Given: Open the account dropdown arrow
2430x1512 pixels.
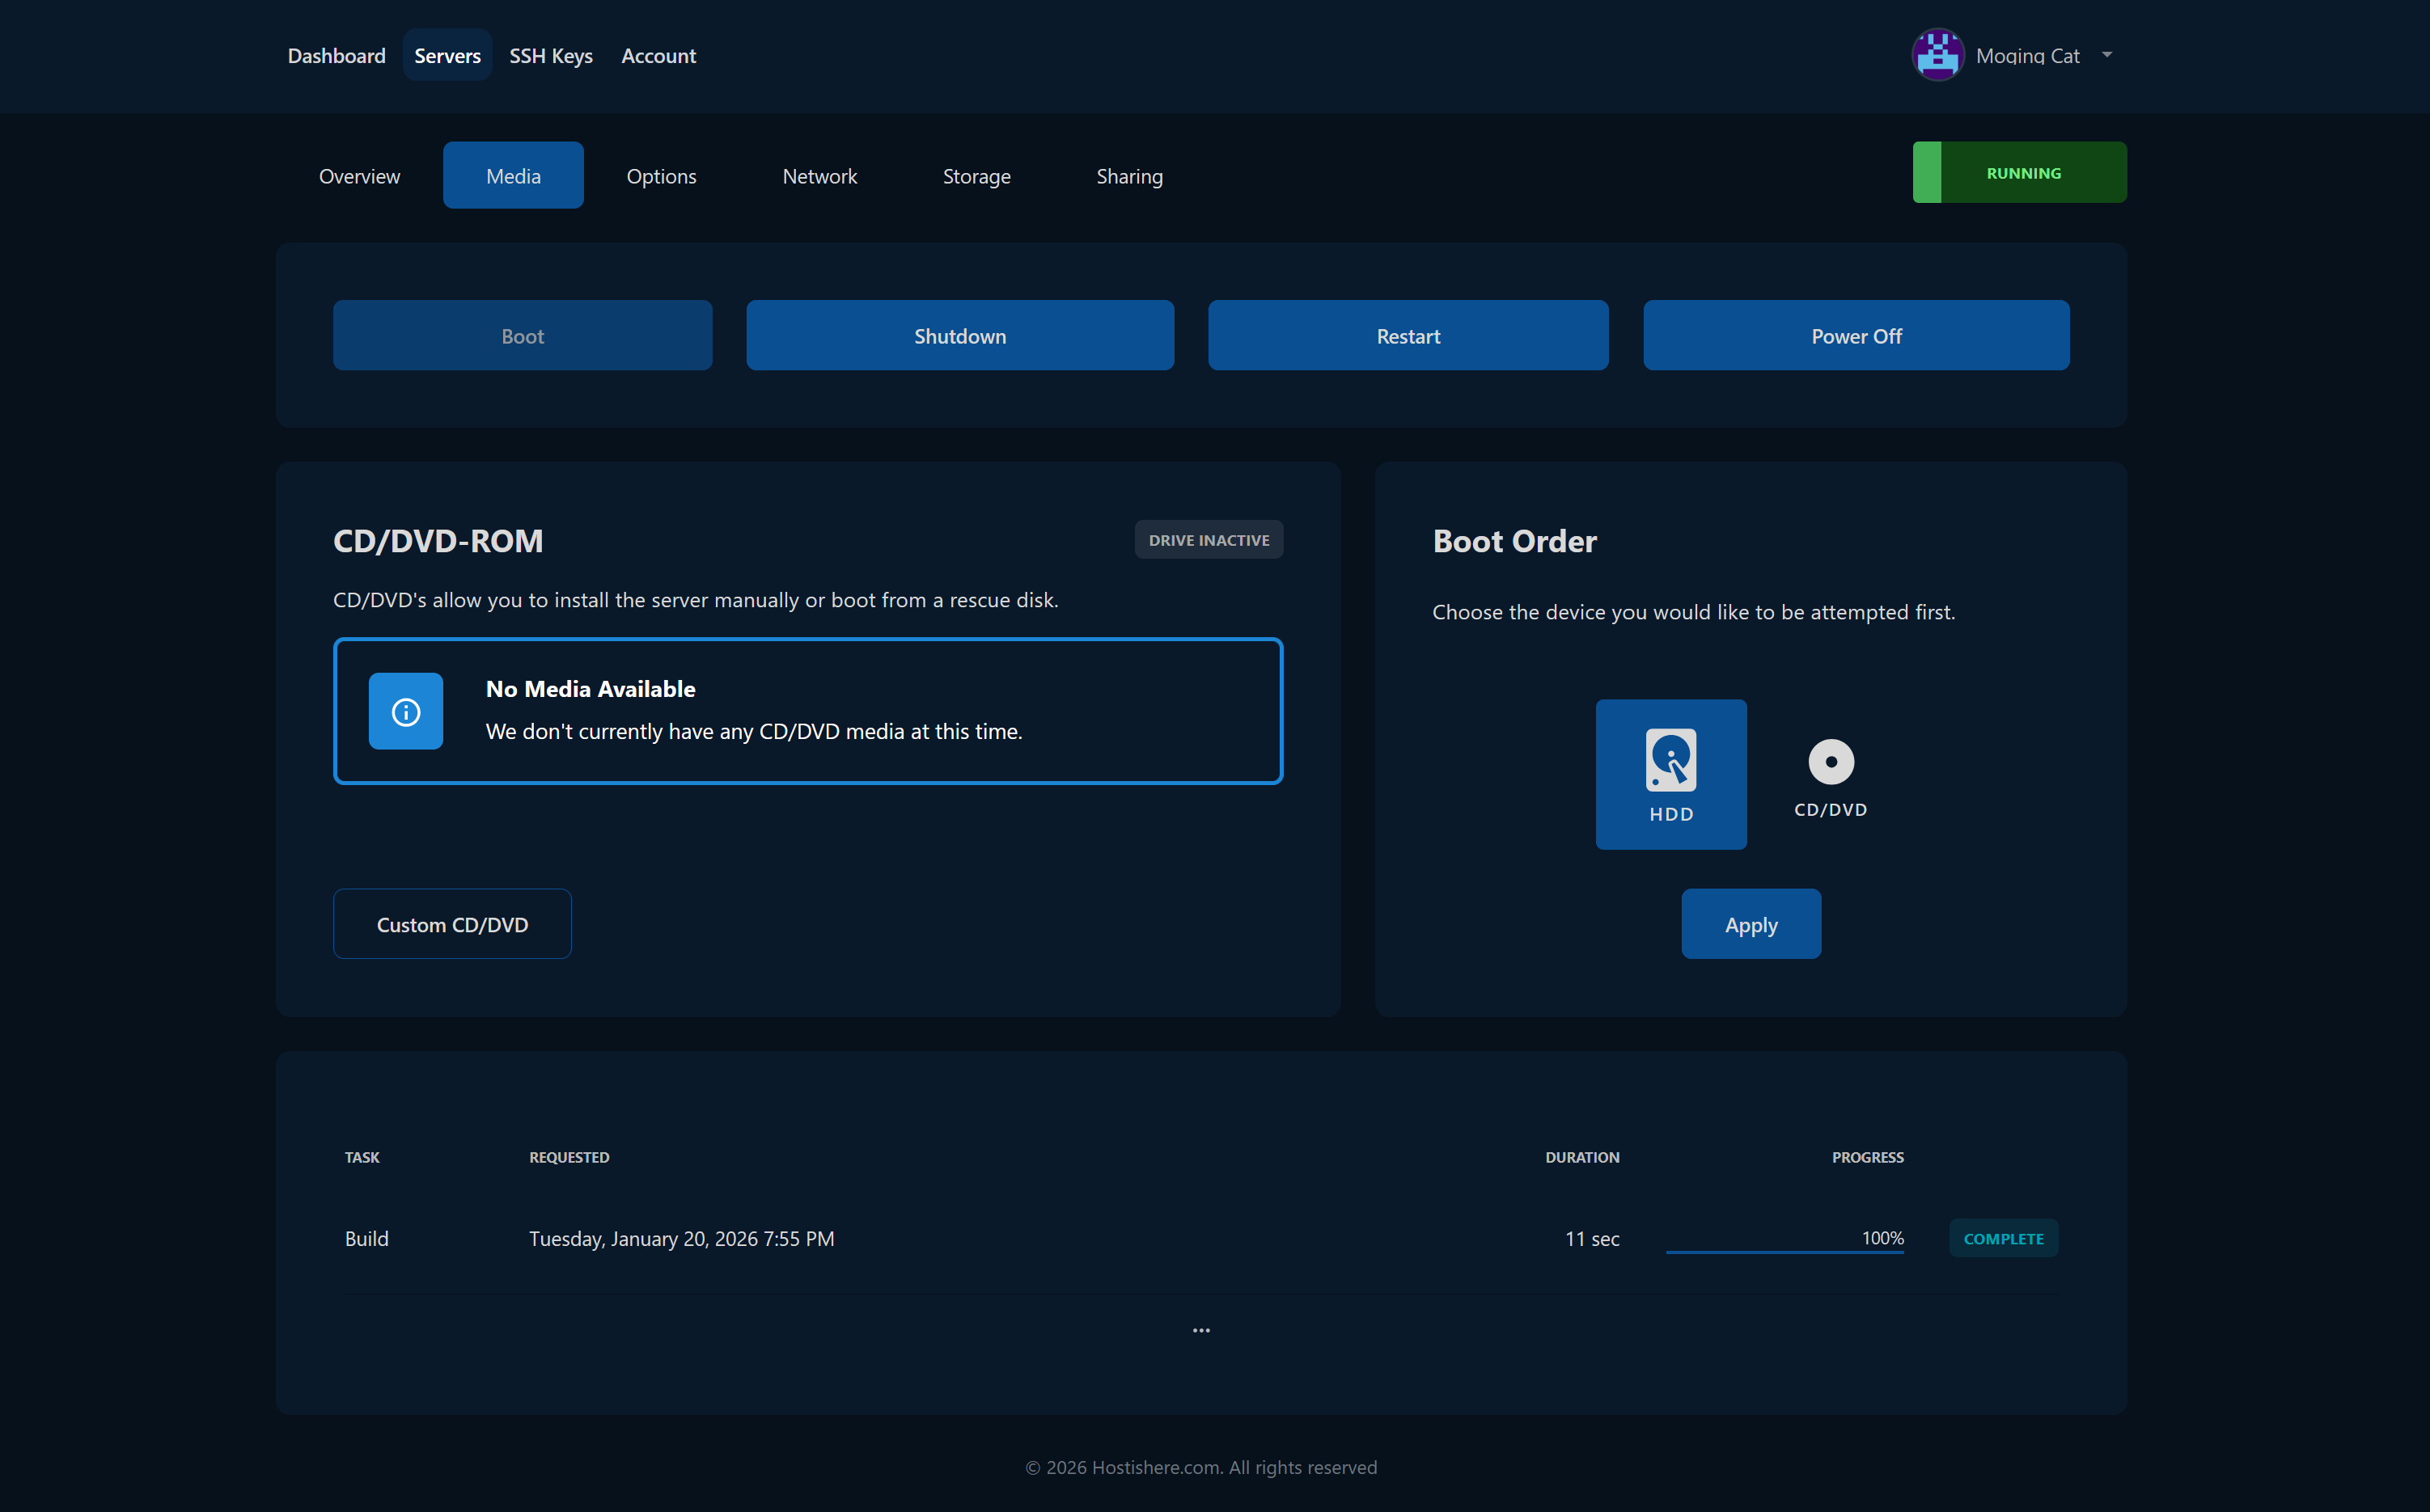Looking at the screenshot, I should (x=2108, y=55).
